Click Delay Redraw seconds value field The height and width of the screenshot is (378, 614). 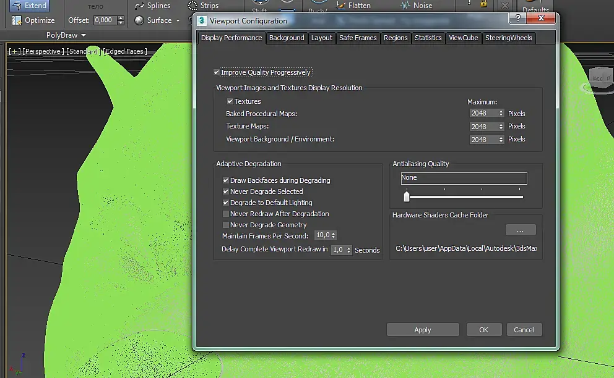point(339,250)
